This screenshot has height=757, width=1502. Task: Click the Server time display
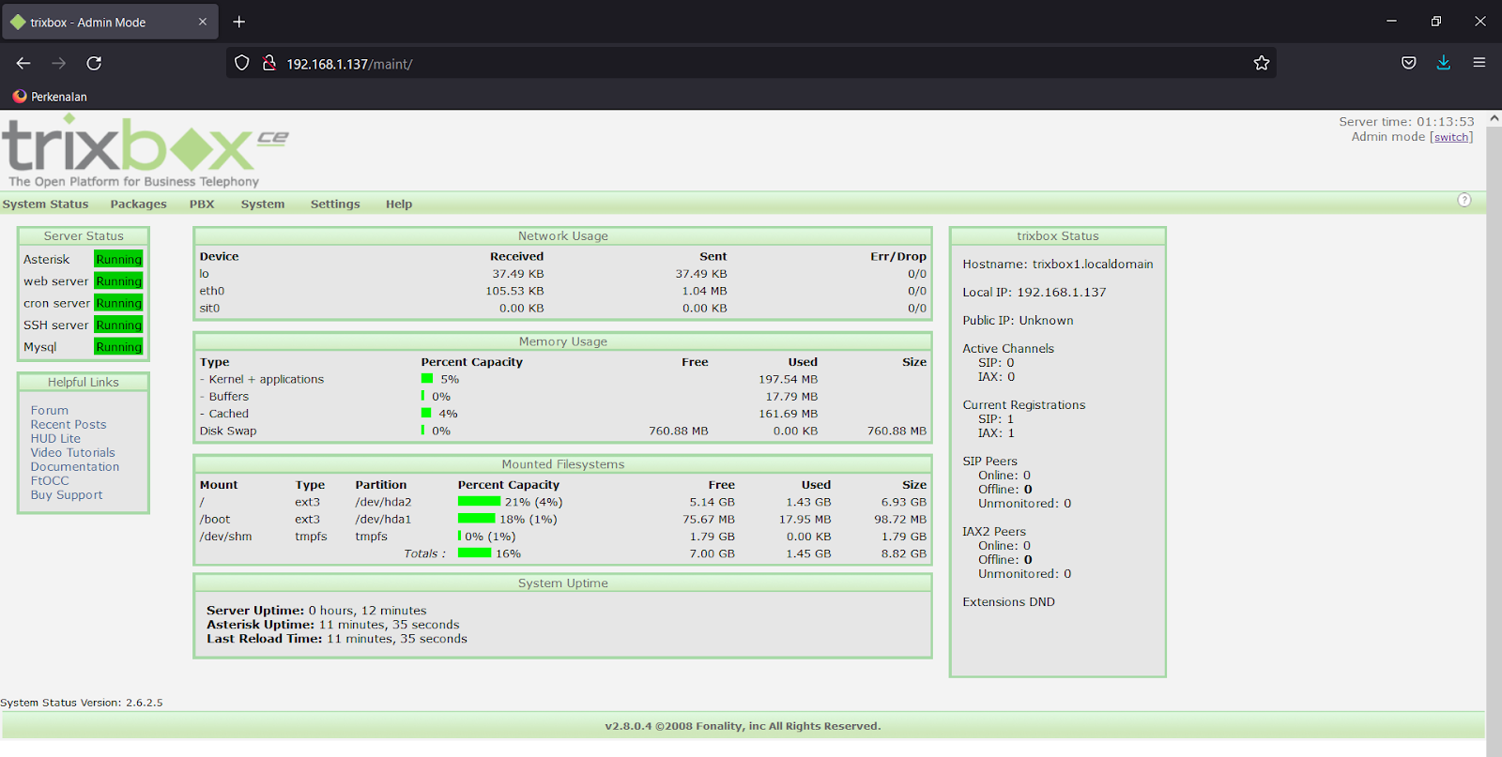coord(1406,122)
